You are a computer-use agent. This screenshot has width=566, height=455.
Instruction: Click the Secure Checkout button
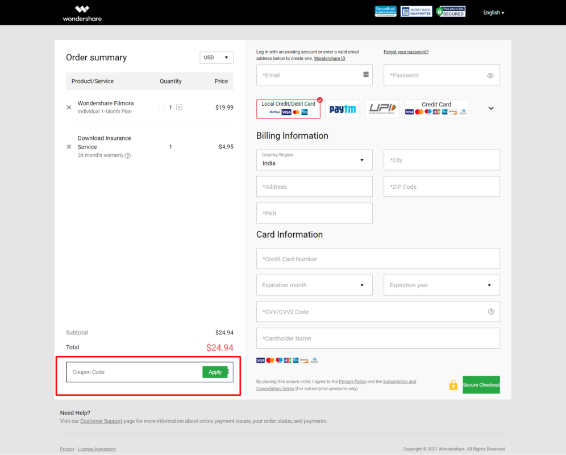481,385
